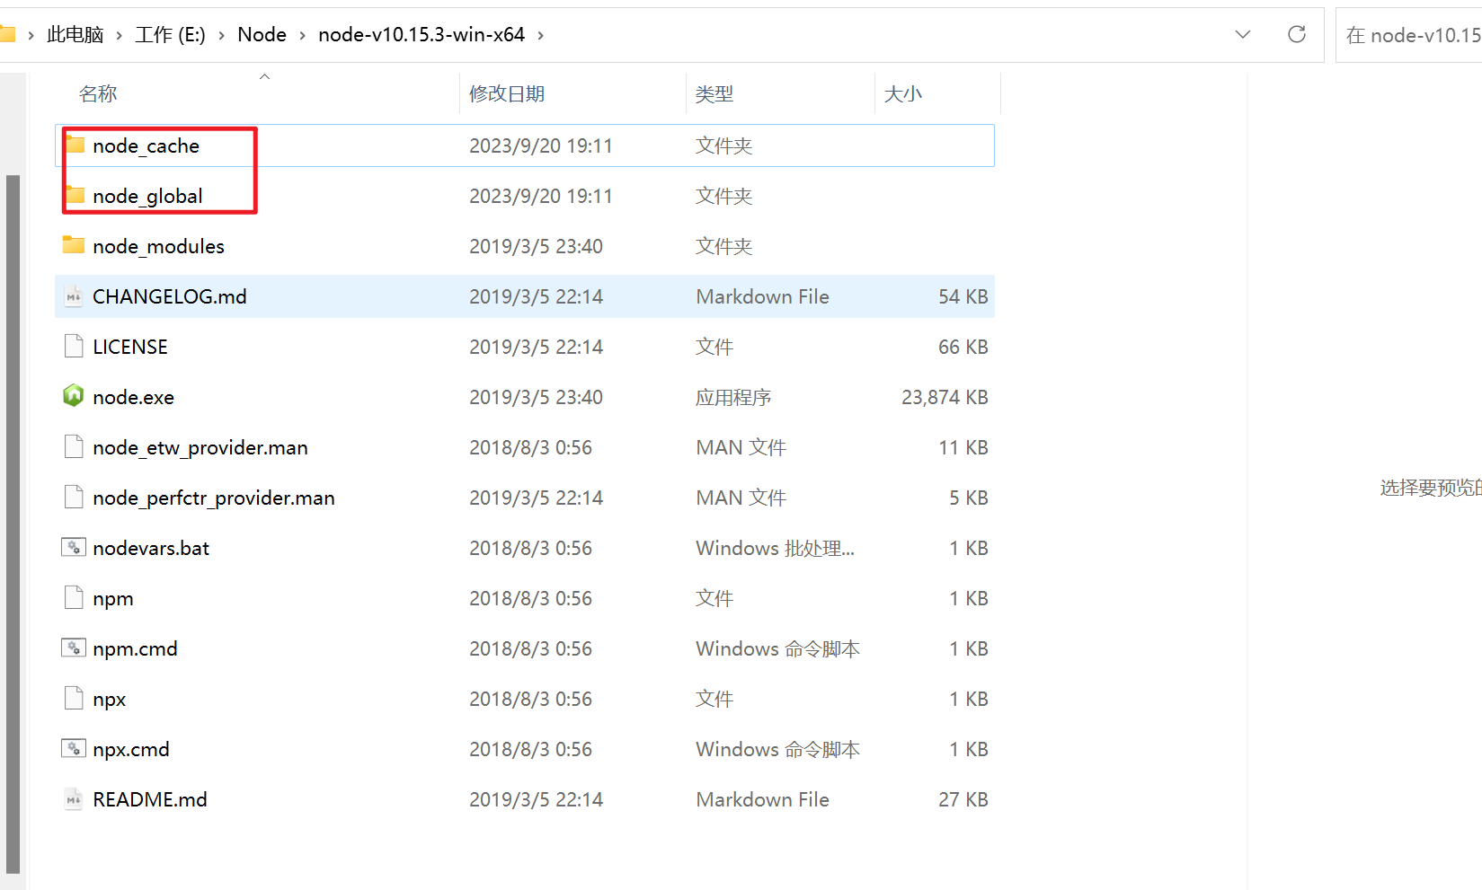Click node-v10.15.3-win-x64 breadcrumb segment
This screenshot has height=890, width=1482.
coord(422,35)
